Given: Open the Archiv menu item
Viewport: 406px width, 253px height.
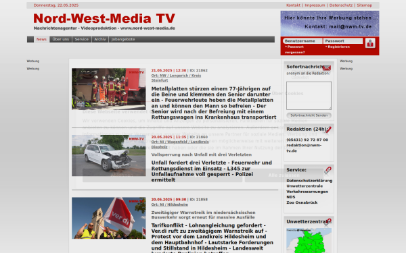Looking at the screenshot, I should pos(100,39).
